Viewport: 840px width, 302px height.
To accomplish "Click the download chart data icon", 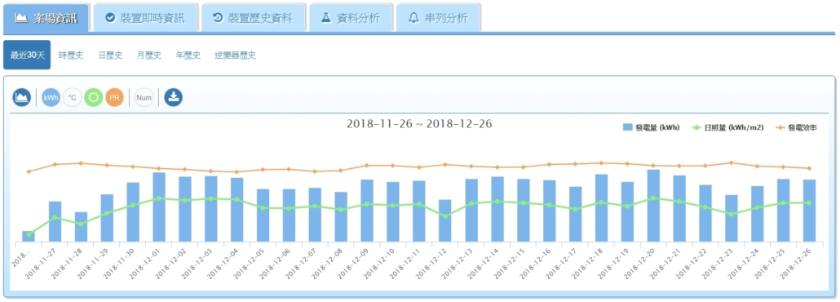I will tap(173, 98).
